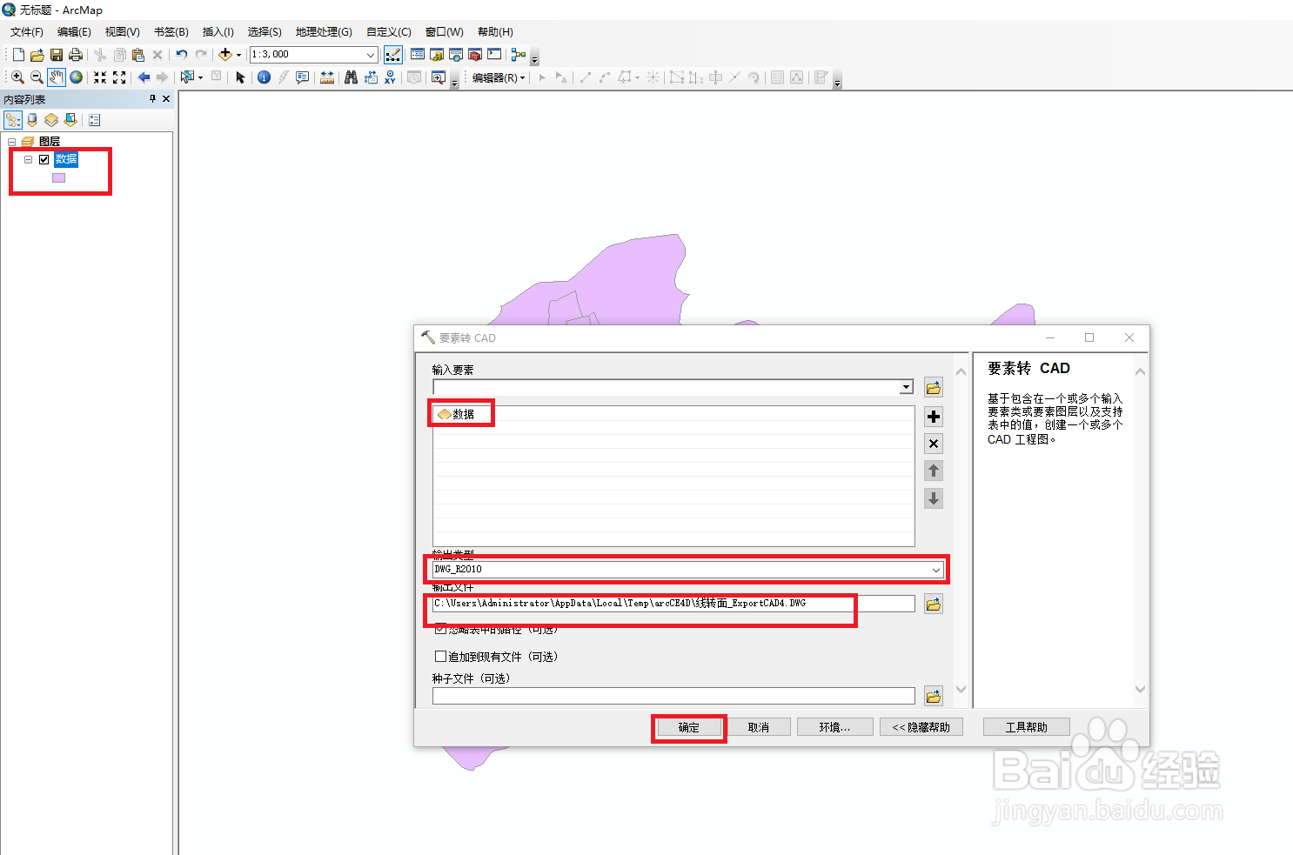Collapse the 图层 tree node
1293x855 pixels.
coord(11,141)
